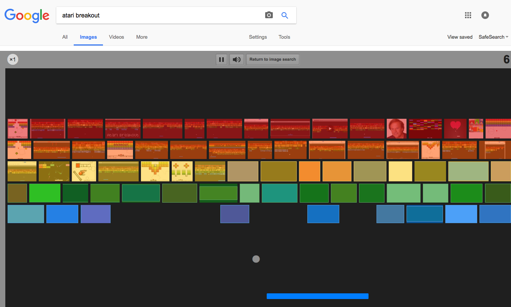
Task: Click the teal block in green row
Action: (x=279, y=193)
